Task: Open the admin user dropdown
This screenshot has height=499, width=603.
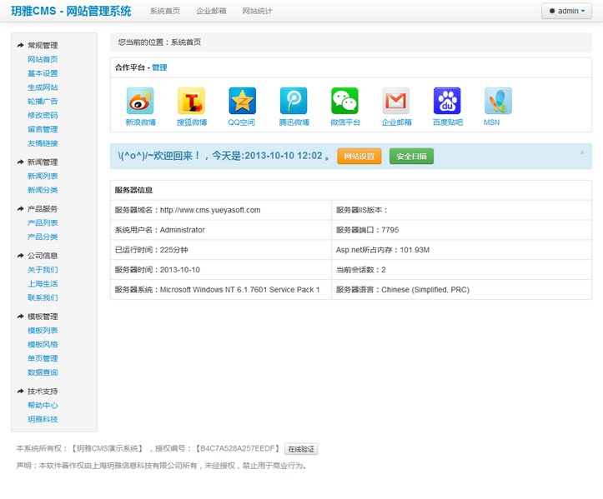Action: point(566,11)
